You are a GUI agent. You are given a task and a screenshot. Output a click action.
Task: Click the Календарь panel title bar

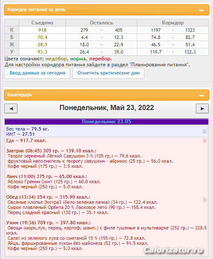[x=106, y=95]
